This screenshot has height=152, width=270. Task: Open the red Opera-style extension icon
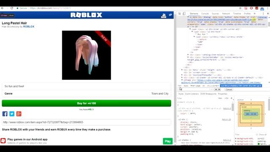pos(251,8)
